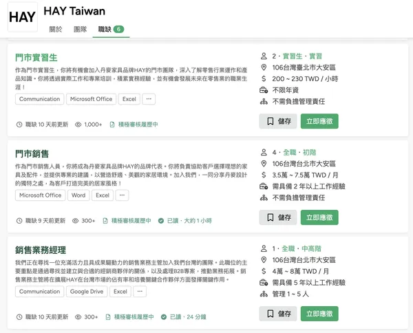The height and width of the screenshot is (333, 413).
Task: Click the HAY Taiwan company name
Action: [x=74, y=11]
